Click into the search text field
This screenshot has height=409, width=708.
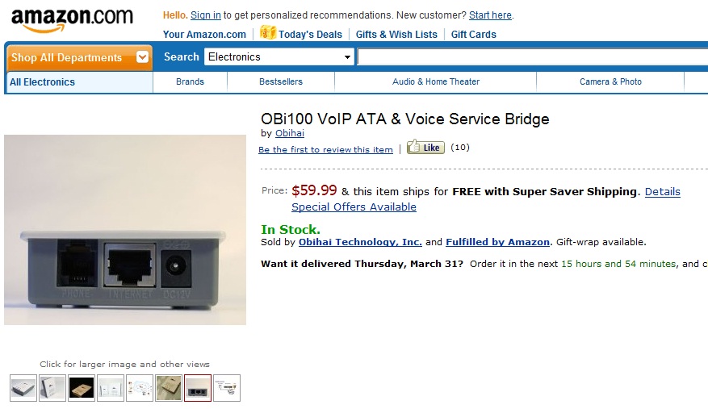pos(532,57)
